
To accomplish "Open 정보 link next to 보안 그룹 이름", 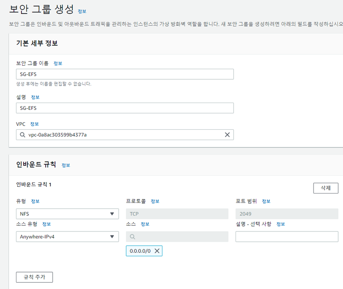I will 58,63.
